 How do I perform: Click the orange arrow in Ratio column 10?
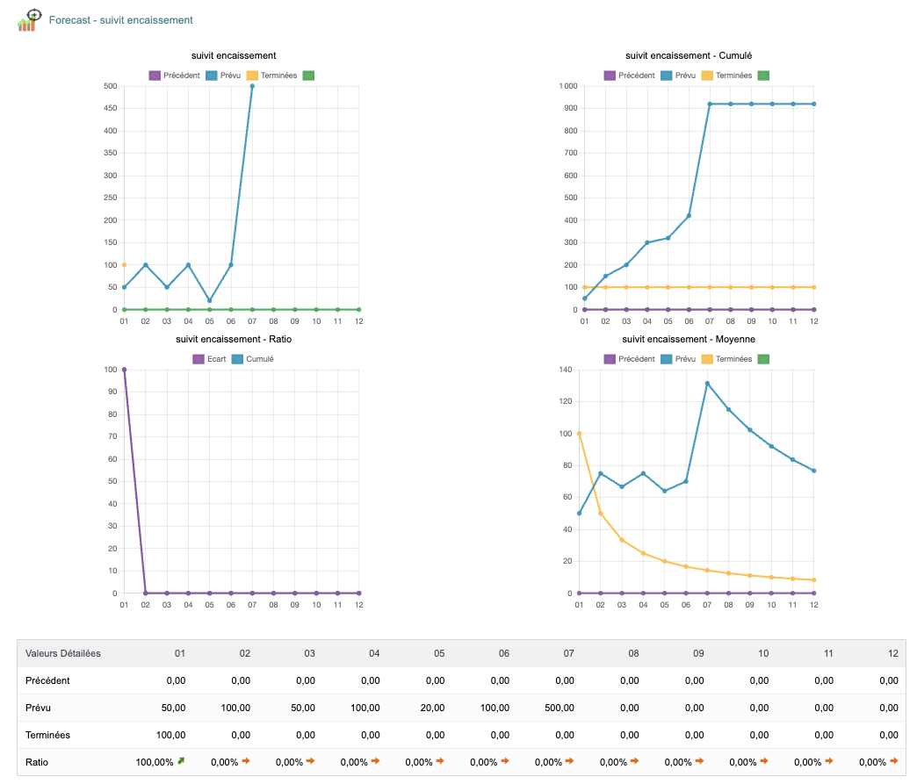(764, 761)
